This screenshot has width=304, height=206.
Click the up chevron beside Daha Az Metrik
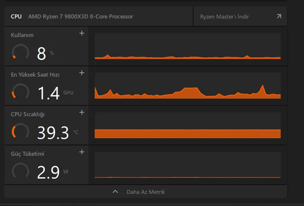point(115,191)
